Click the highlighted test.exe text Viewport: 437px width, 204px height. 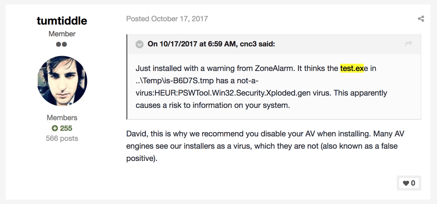click(352, 68)
